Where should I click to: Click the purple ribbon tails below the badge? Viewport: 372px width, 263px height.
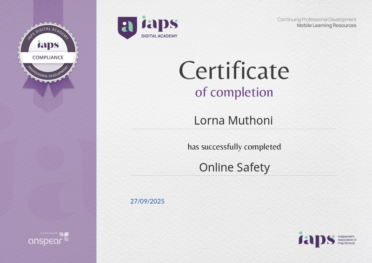[48, 87]
